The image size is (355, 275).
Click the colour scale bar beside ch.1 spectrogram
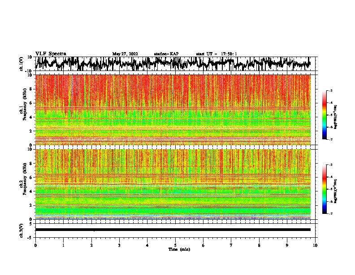click(x=325, y=115)
